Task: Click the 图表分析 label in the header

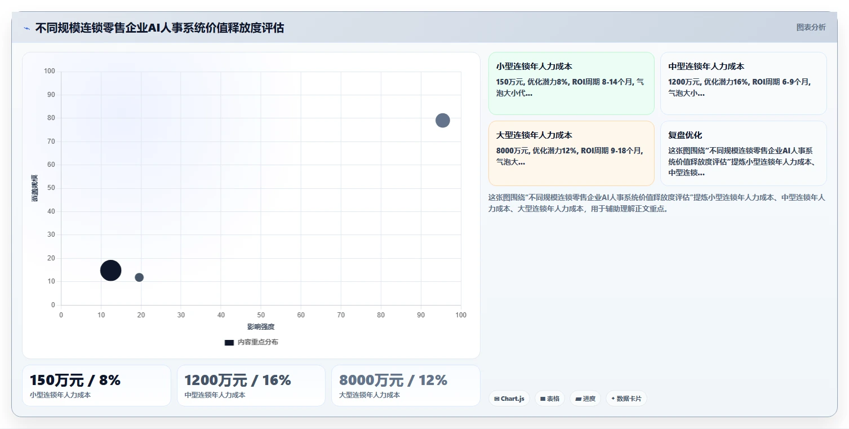Action: pos(811,27)
